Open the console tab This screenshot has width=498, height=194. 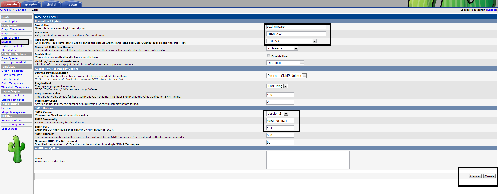point(10,4)
